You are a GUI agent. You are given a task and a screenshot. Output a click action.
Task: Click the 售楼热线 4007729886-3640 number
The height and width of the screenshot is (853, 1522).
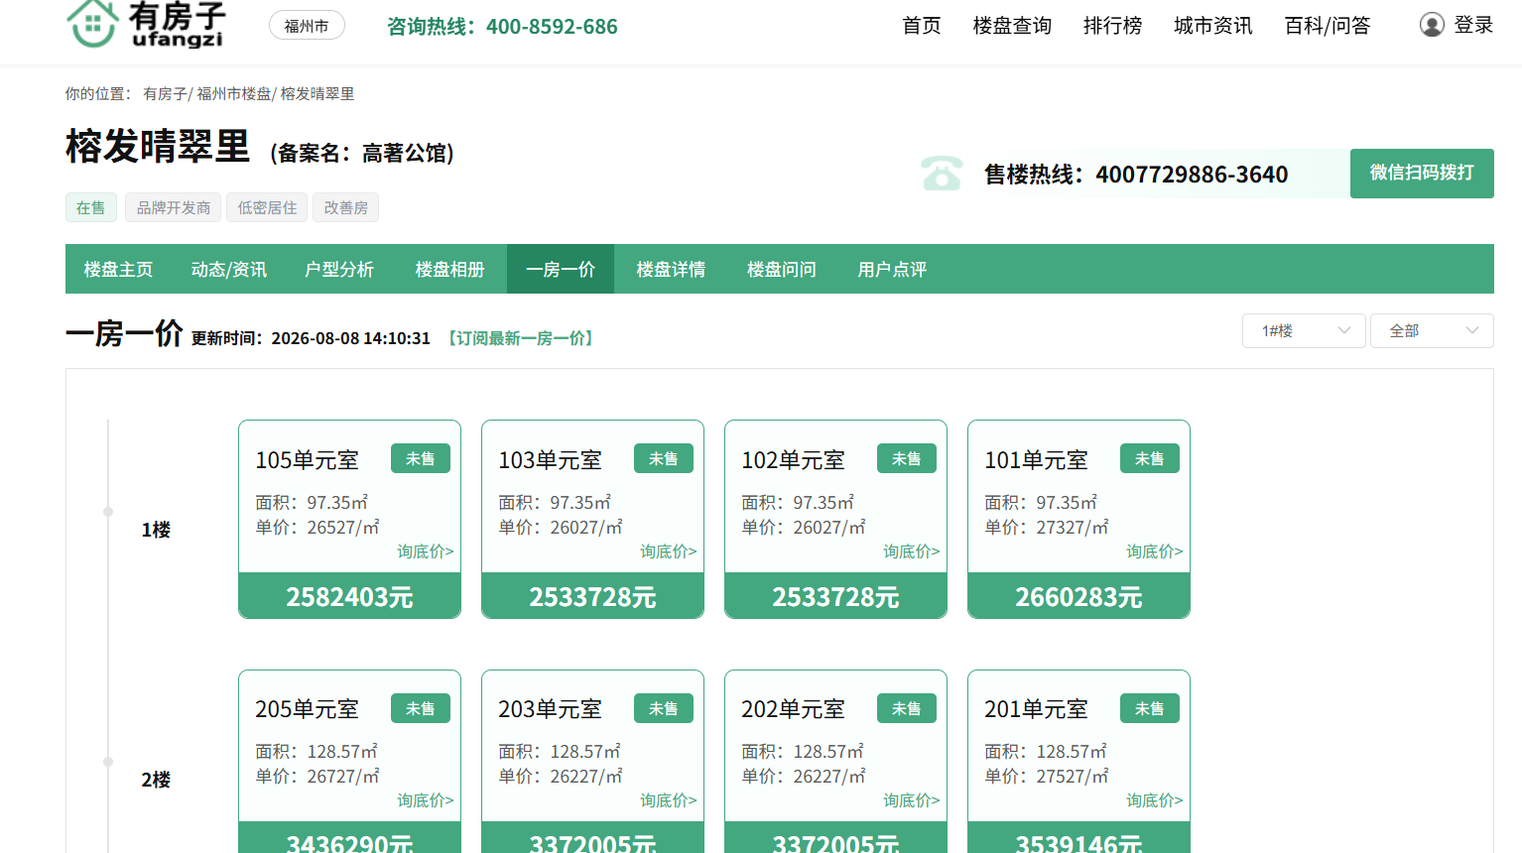1136,175
